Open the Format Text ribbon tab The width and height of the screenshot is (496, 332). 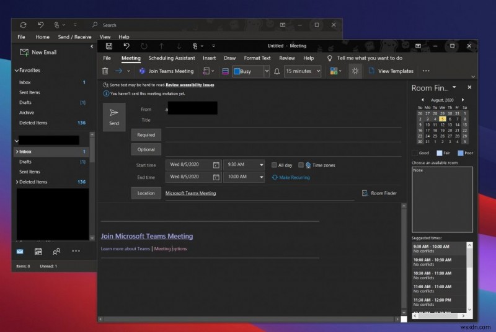[x=257, y=58]
